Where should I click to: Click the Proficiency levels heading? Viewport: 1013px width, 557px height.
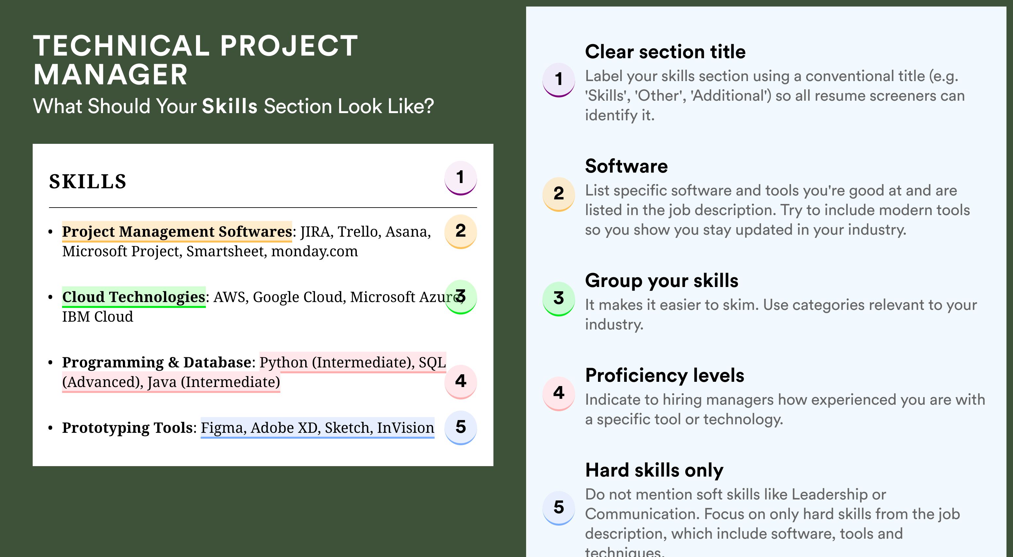coord(665,375)
